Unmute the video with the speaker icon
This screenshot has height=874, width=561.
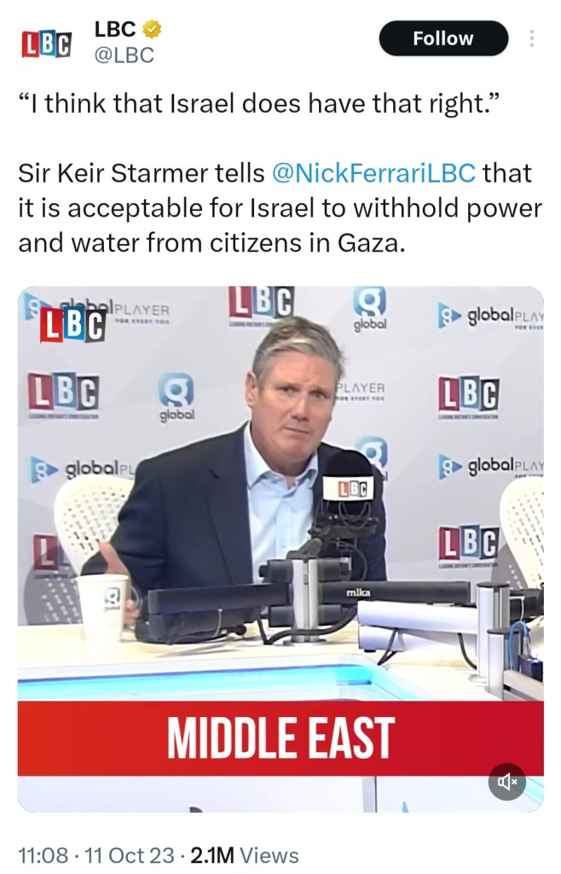click(507, 782)
